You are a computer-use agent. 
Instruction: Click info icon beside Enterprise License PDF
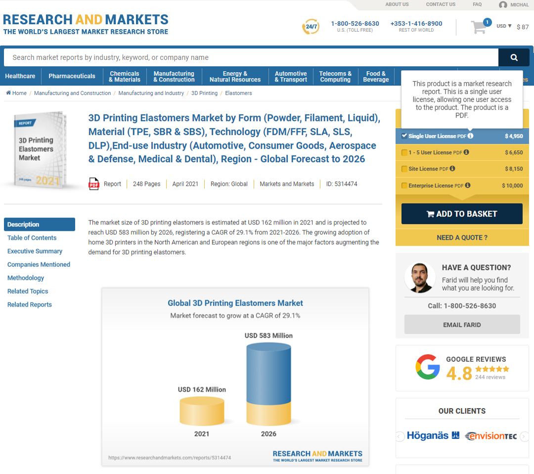pyautogui.click(x=468, y=186)
